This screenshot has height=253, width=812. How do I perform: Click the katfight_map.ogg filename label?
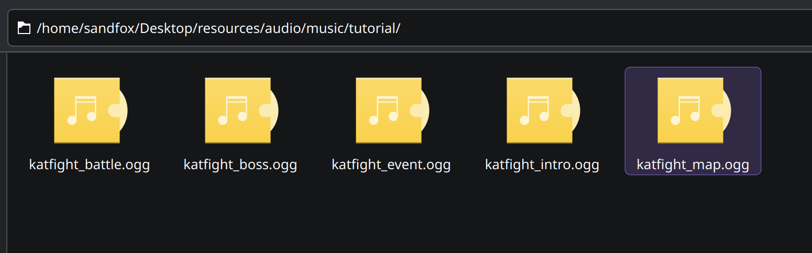coord(693,165)
